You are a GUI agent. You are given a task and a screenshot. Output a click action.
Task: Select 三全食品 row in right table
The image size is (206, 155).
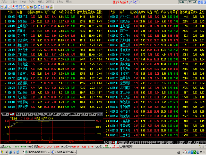[155, 135]
